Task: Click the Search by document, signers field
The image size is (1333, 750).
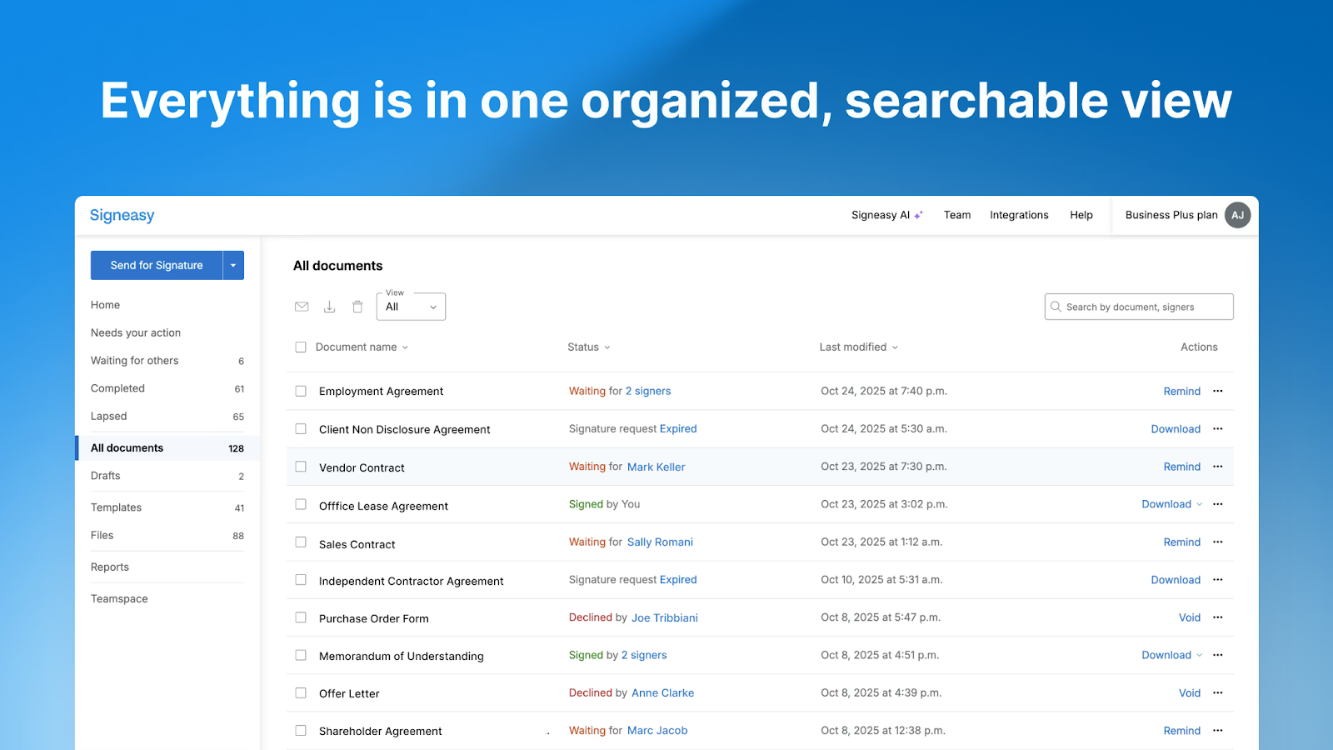Action: [1139, 307]
